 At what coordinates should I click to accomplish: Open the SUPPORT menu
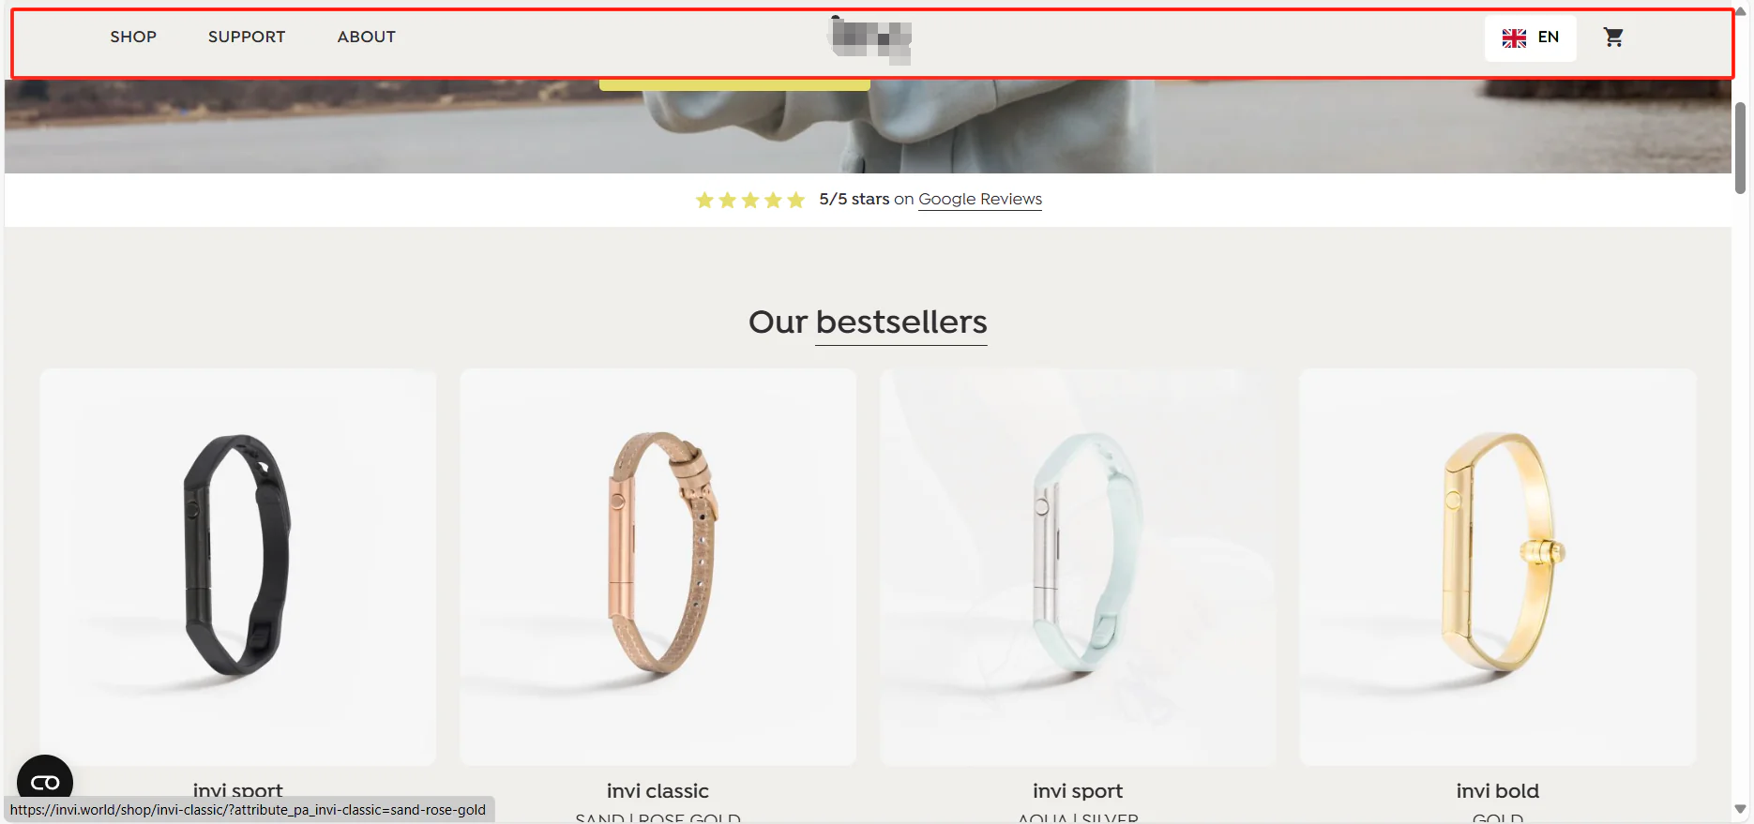[247, 37]
